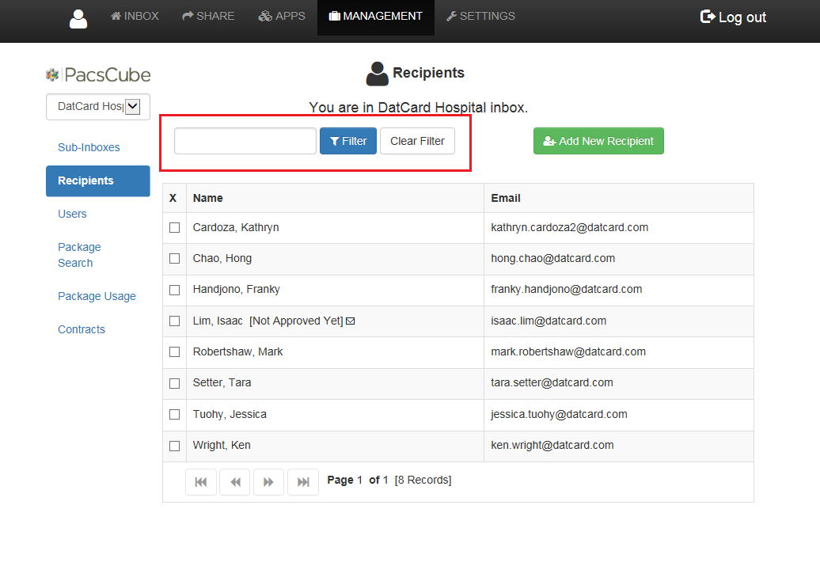Viewport: 820px width, 566px height.
Task: Select the Handjono, Franky checkbox
Action: pos(175,290)
